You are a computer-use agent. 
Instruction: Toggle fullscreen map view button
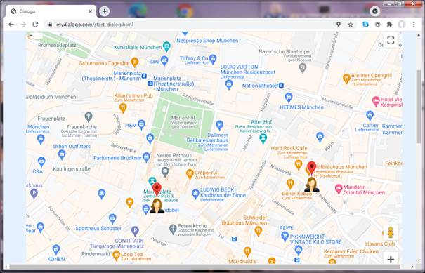pos(391,40)
